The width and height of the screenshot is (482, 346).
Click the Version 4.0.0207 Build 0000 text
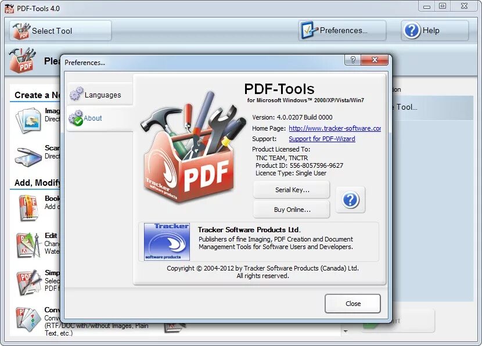tap(292, 117)
